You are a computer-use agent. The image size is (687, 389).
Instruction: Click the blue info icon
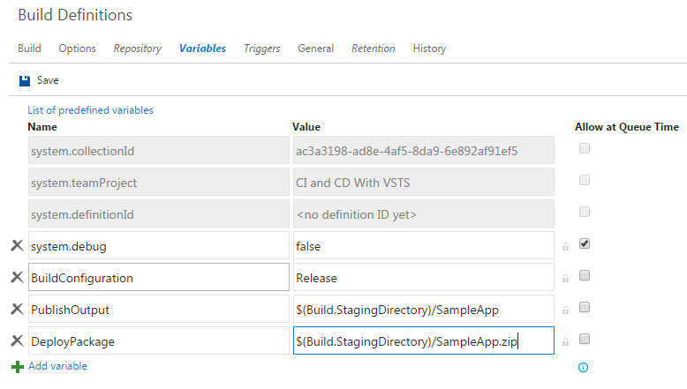tap(583, 367)
